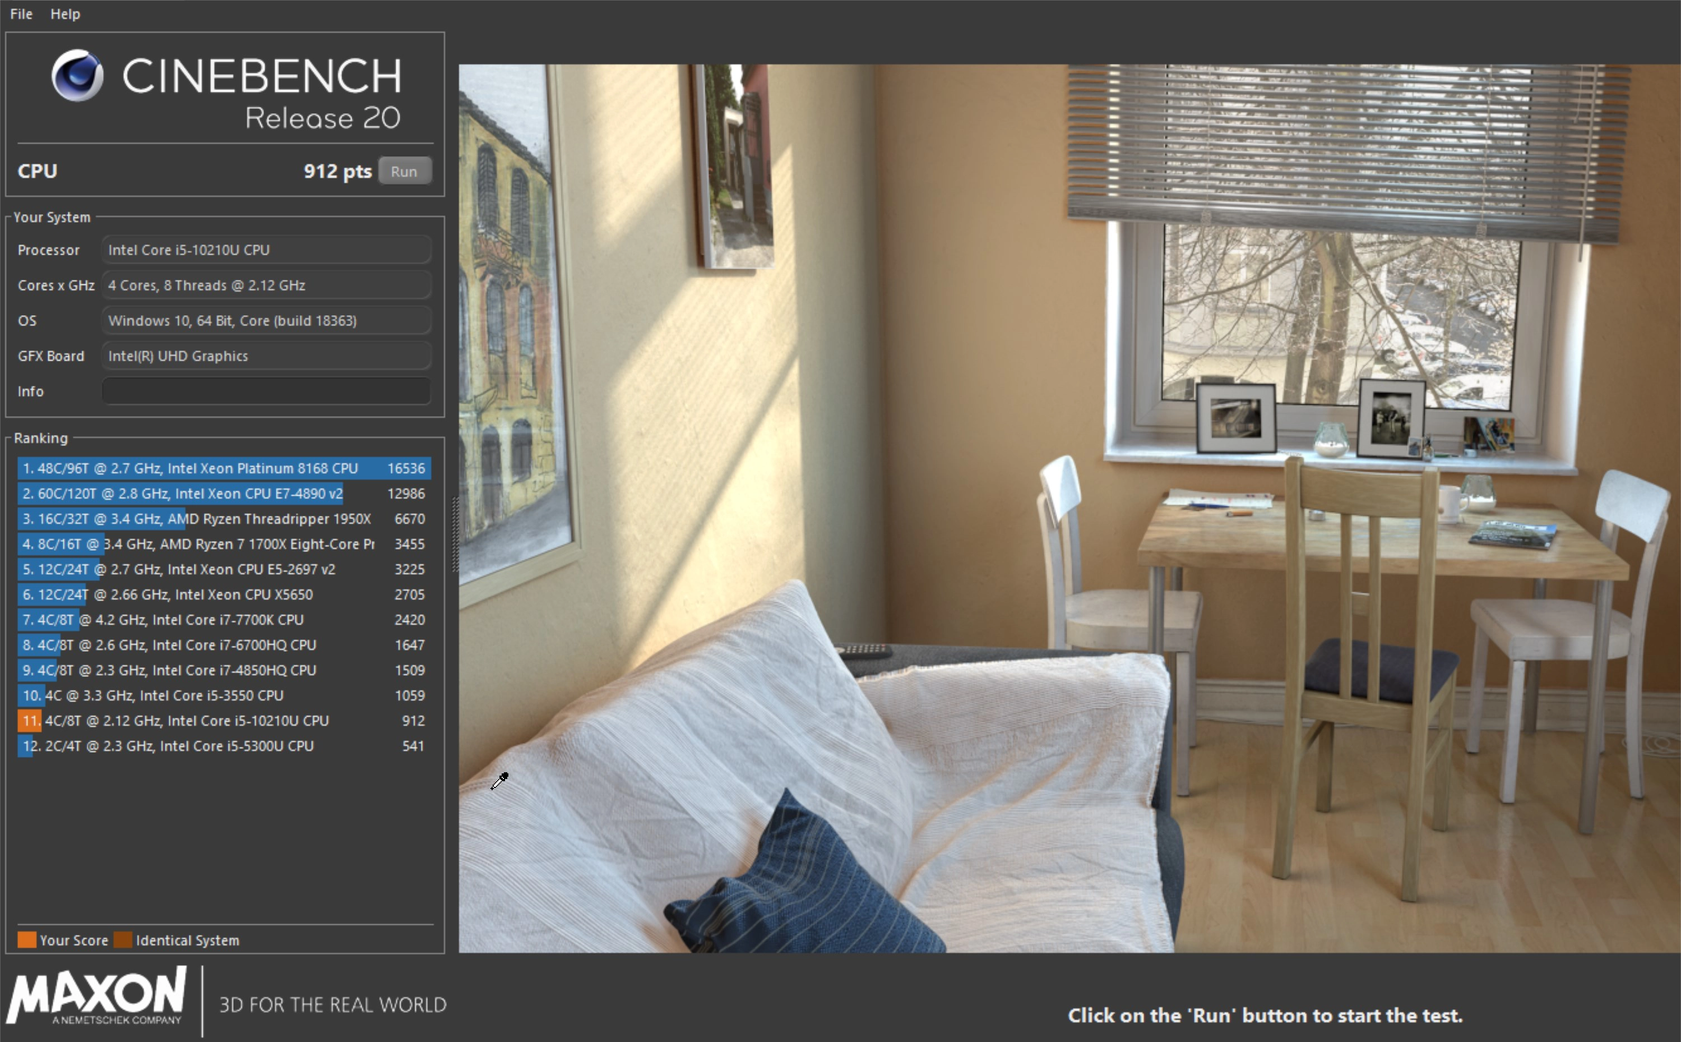This screenshot has height=1042, width=1681.
Task: Click the OS field showing Windows 10
Action: pyautogui.click(x=266, y=320)
